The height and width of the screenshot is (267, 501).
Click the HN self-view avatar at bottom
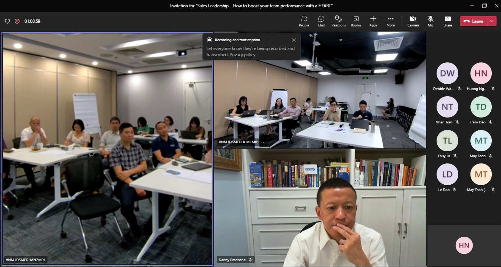[x=464, y=246]
